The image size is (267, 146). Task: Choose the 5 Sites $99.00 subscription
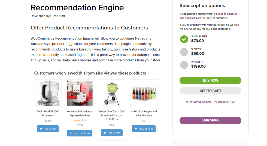[184, 52]
